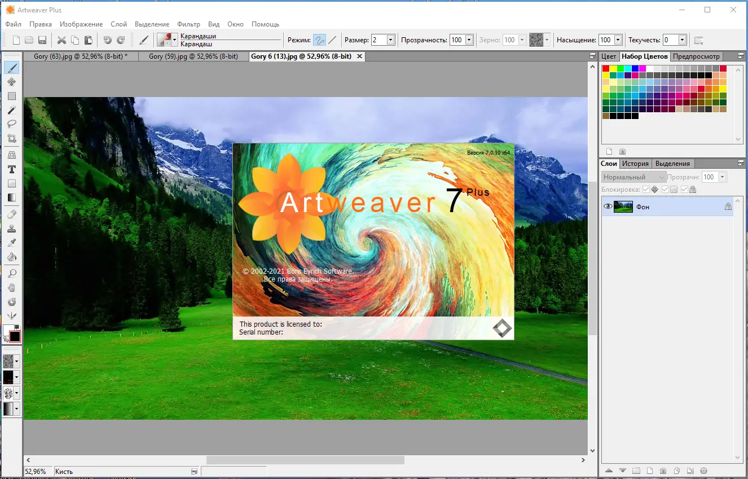This screenshot has width=748, height=479.
Task: Expand the Прозрачность value dropdown
Action: [468, 39]
